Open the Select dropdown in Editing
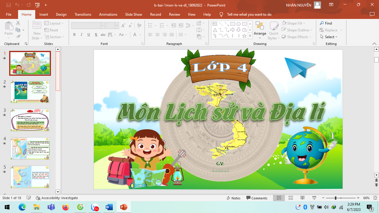This screenshot has width=379, height=213. 329,37
